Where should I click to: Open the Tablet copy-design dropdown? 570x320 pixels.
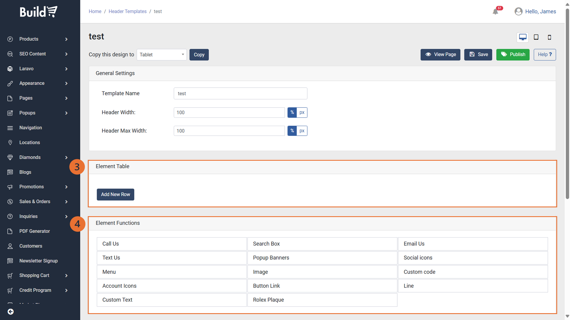point(162,55)
